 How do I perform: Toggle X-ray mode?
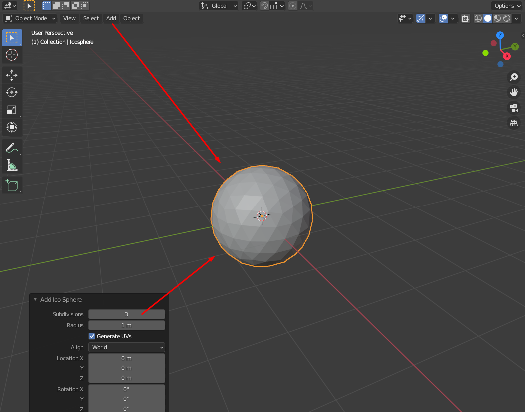pyautogui.click(x=466, y=19)
